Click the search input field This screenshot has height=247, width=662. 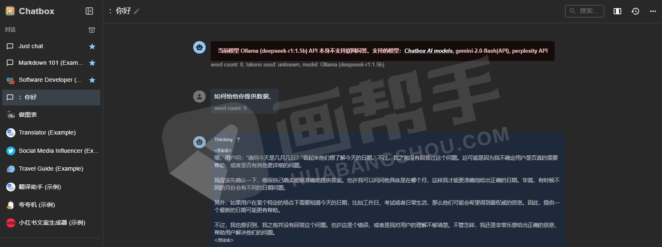click(584, 11)
